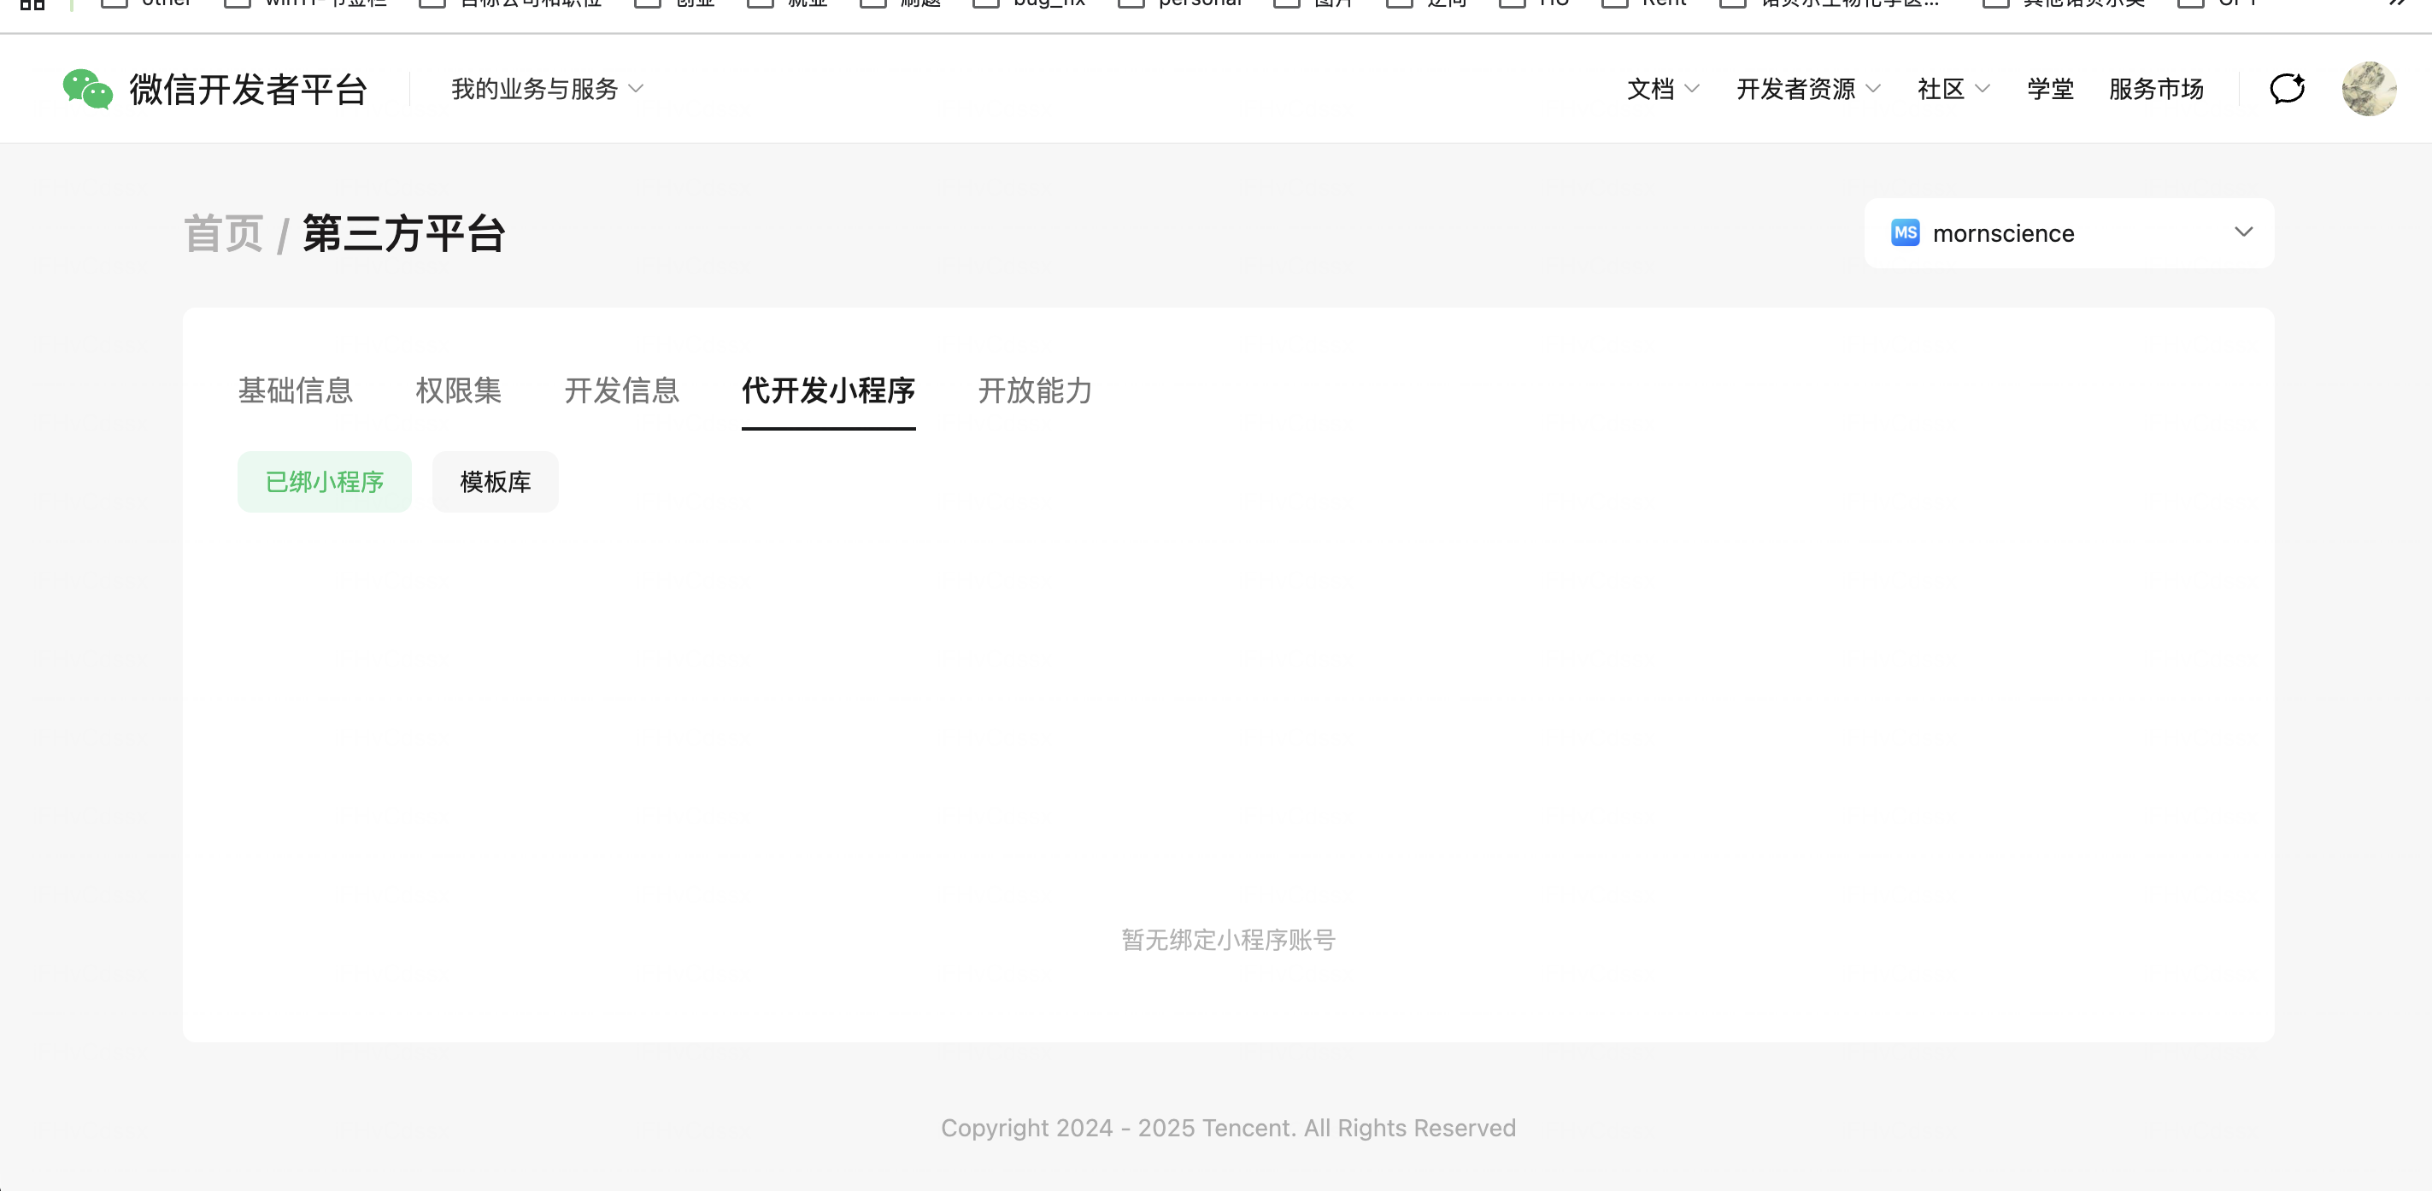Image resolution: width=2432 pixels, height=1191 pixels.
Task: Switch to the 基础信息 tab
Action: [x=295, y=390]
